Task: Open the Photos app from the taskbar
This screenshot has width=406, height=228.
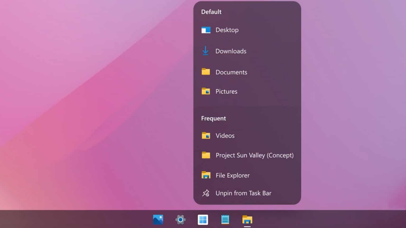Action: point(158,220)
